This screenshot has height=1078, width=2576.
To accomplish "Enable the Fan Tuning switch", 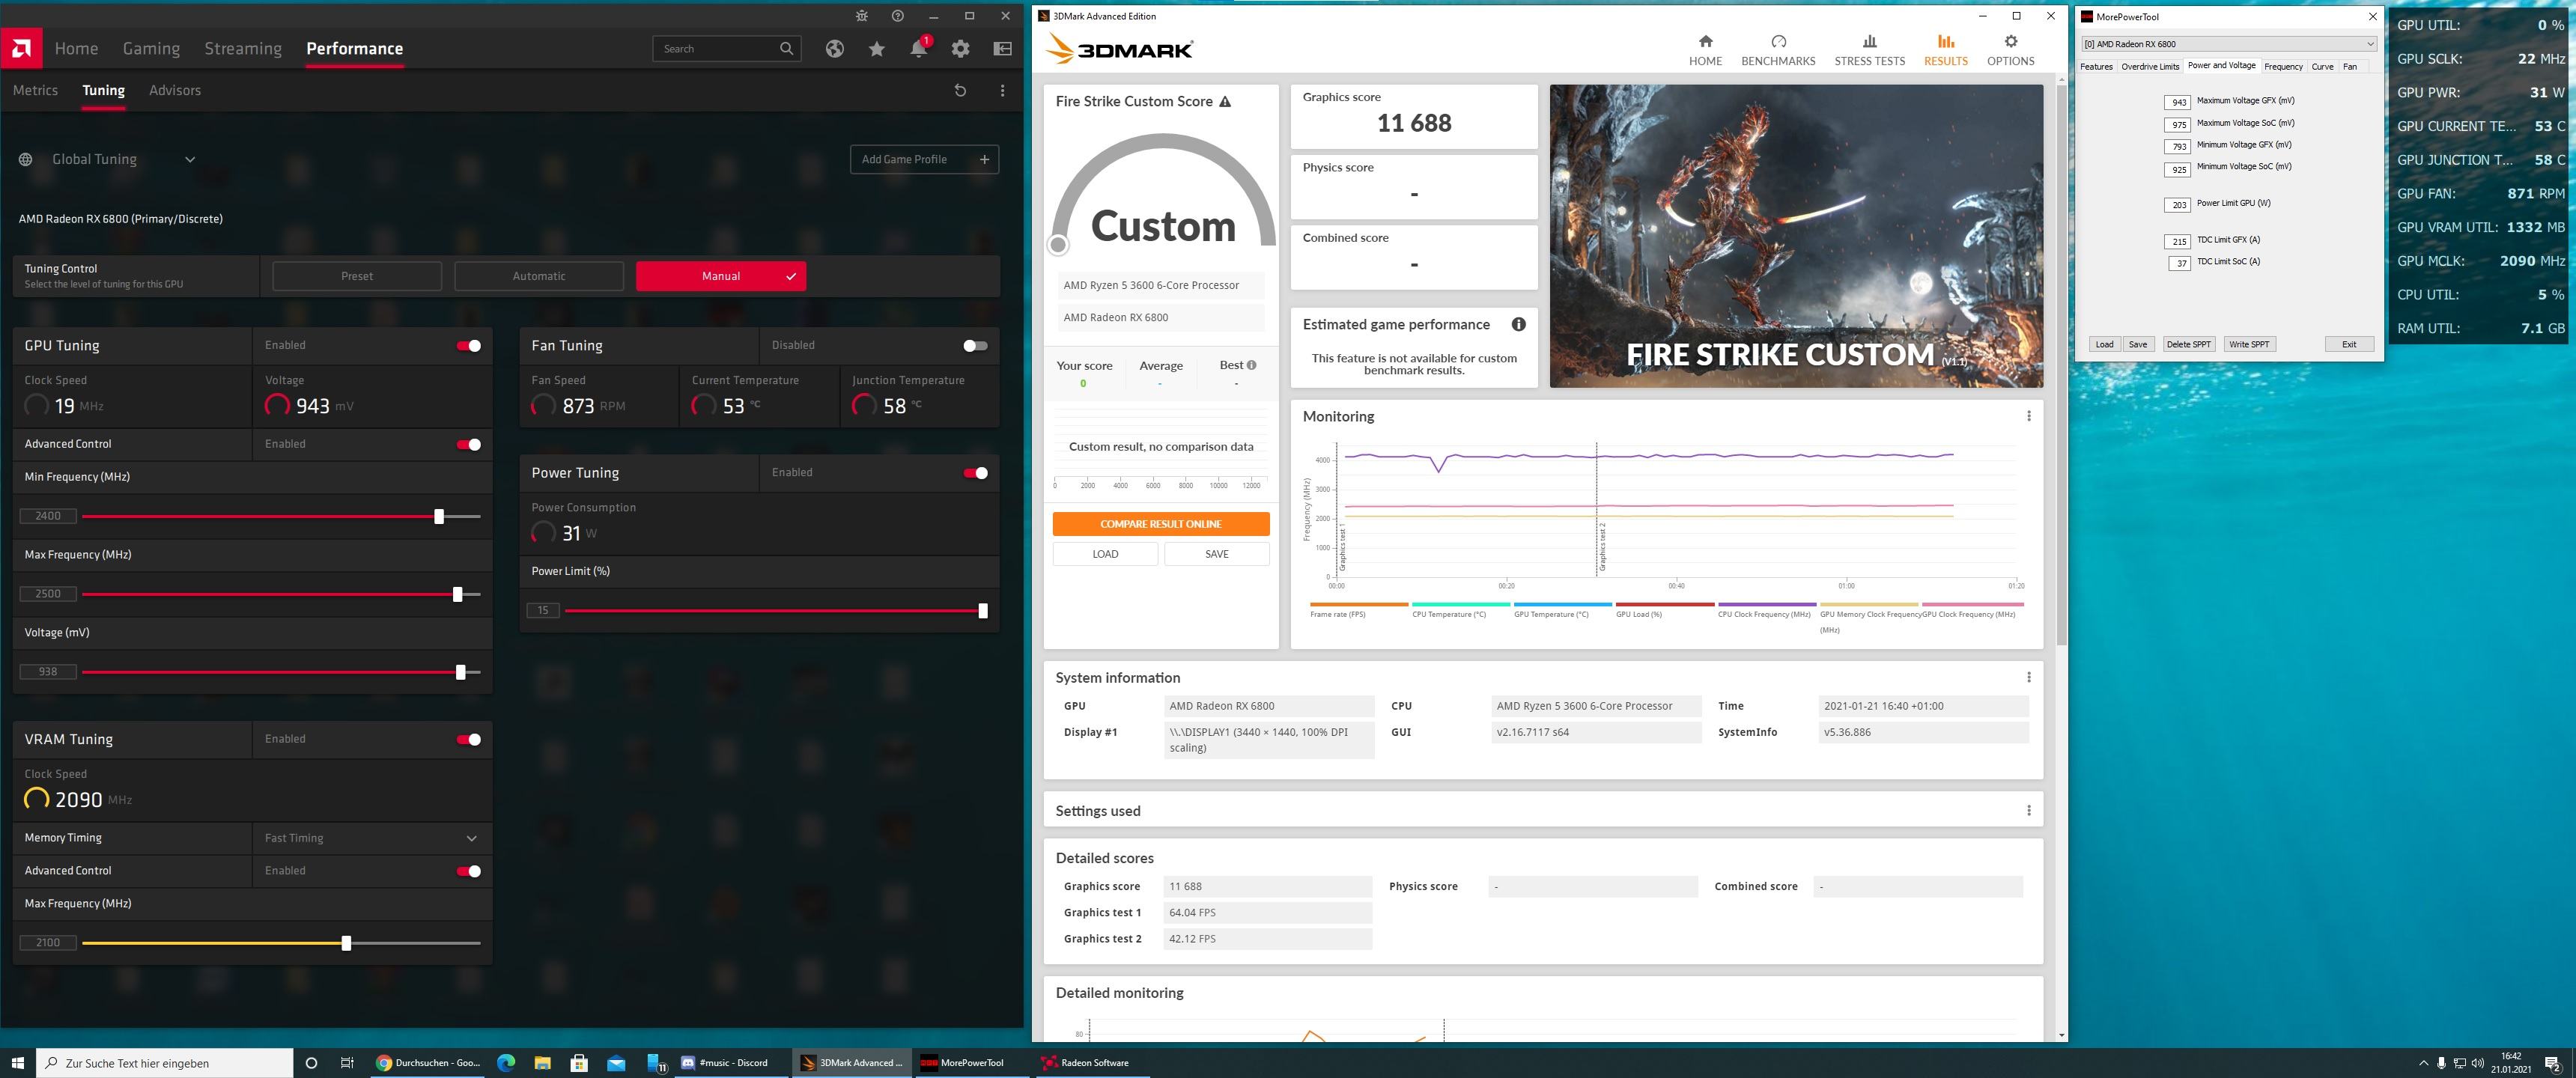I will pos(975,346).
